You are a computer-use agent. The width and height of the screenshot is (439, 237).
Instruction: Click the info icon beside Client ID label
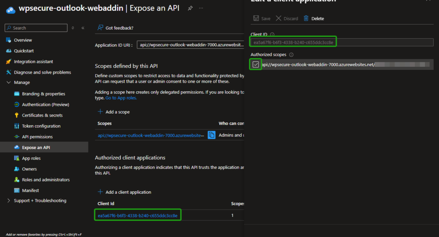click(272, 34)
